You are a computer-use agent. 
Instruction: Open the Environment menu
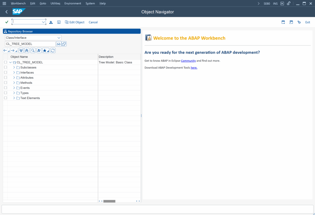coord(73,3)
